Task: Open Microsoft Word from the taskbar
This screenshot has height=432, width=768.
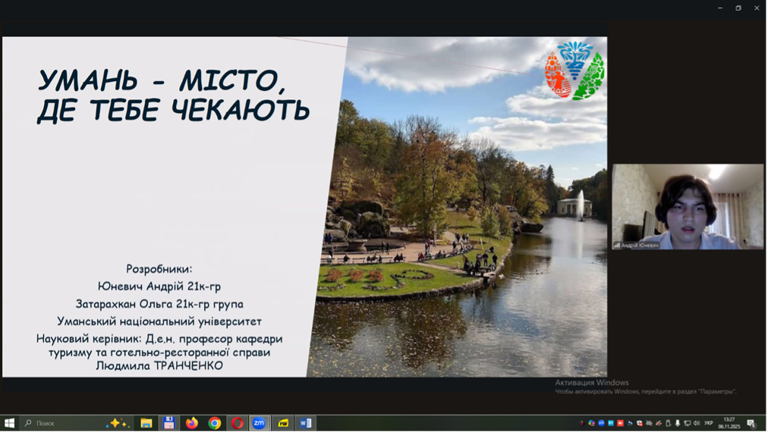Action: 306,423
